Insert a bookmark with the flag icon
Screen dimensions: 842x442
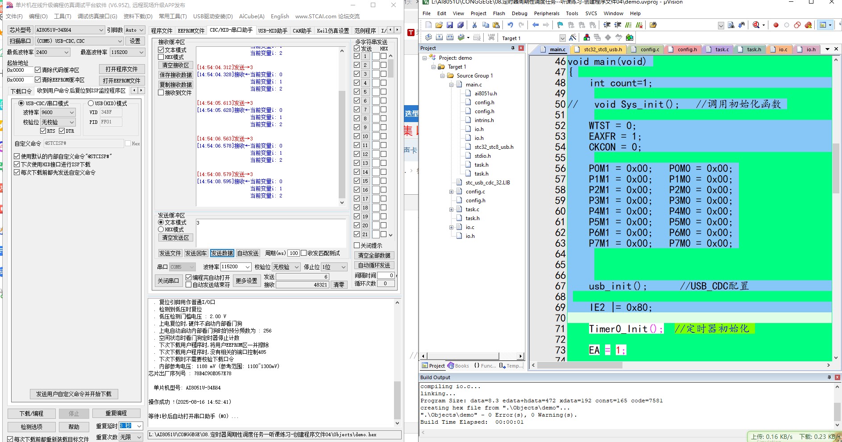[x=560, y=25]
